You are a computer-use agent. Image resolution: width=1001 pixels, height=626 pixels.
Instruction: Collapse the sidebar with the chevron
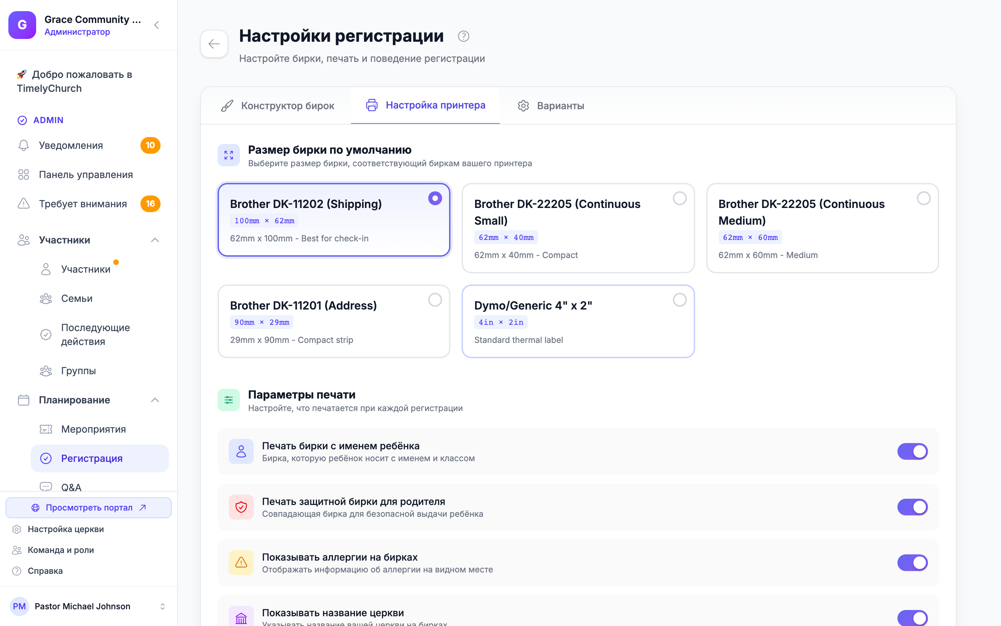pyautogui.click(x=156, y=25)
